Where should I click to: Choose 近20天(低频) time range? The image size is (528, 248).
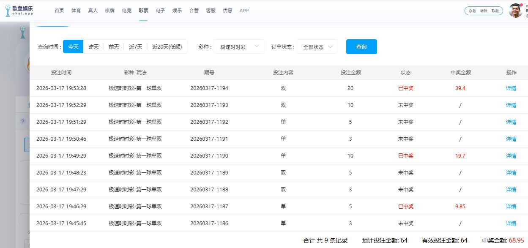167,47
